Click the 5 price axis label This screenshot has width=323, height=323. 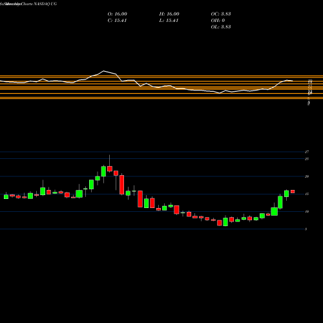coord(306,229)
